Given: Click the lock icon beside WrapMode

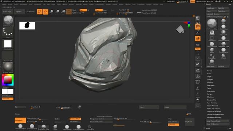Looking at the screenshot, I should (x=79, y=107).
